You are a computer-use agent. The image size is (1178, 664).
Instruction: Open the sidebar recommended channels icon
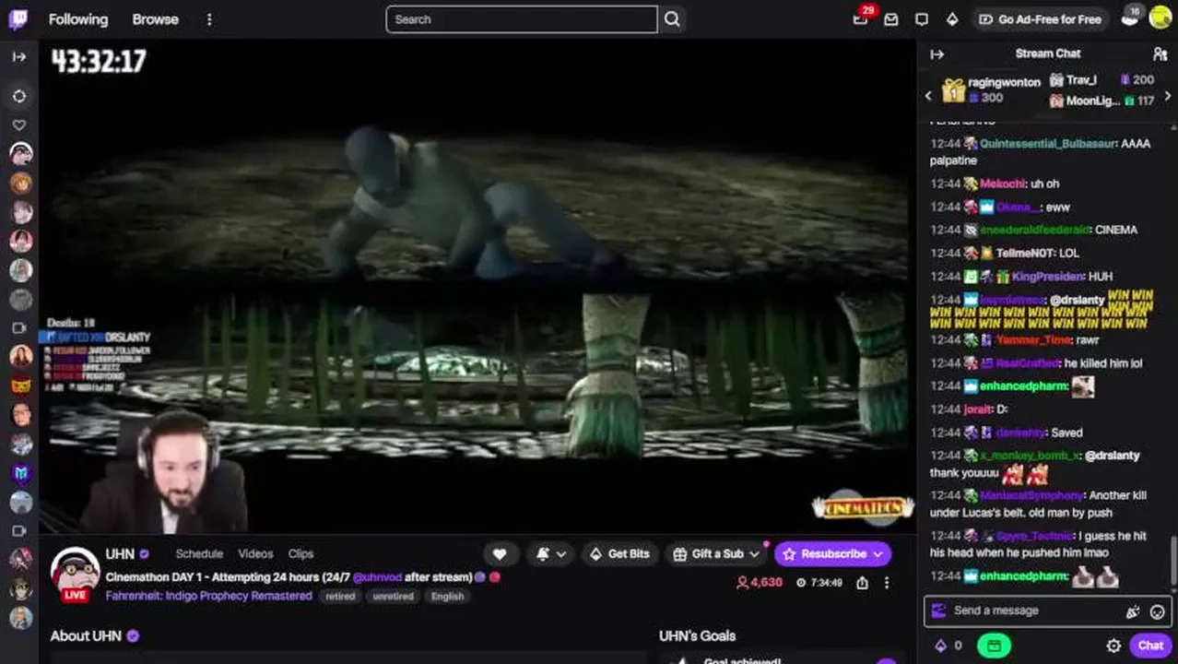(x=19, y=96)
